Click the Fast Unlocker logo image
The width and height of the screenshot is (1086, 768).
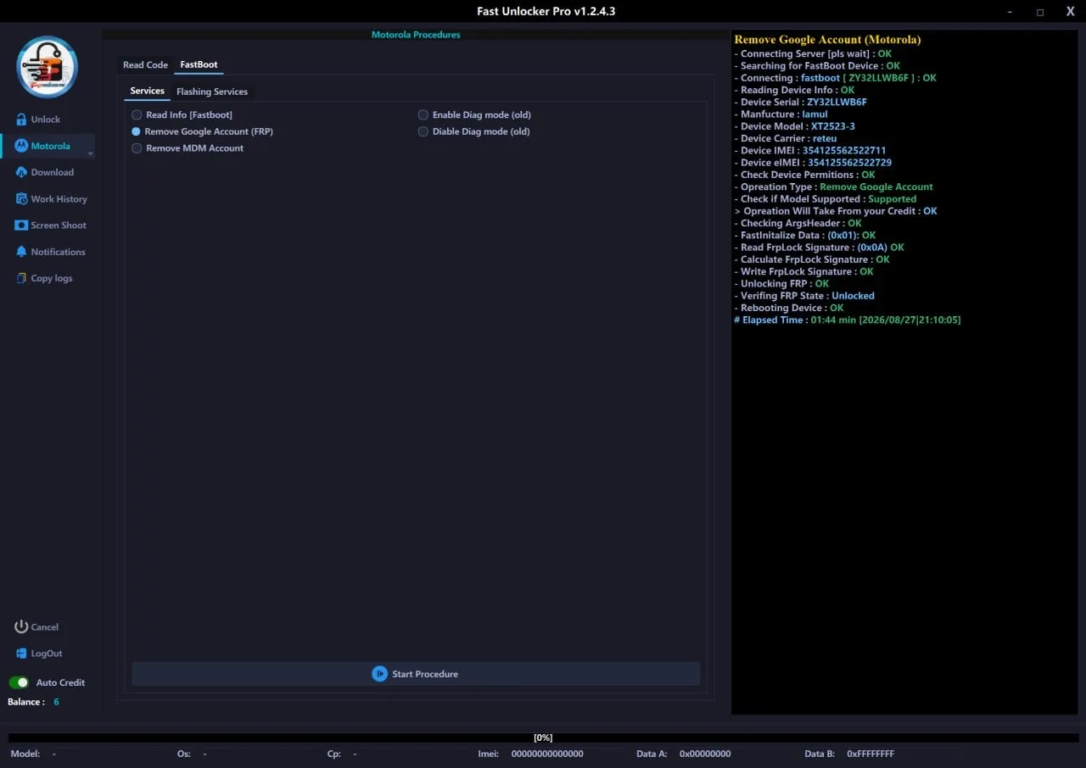[x=48, y=67]
